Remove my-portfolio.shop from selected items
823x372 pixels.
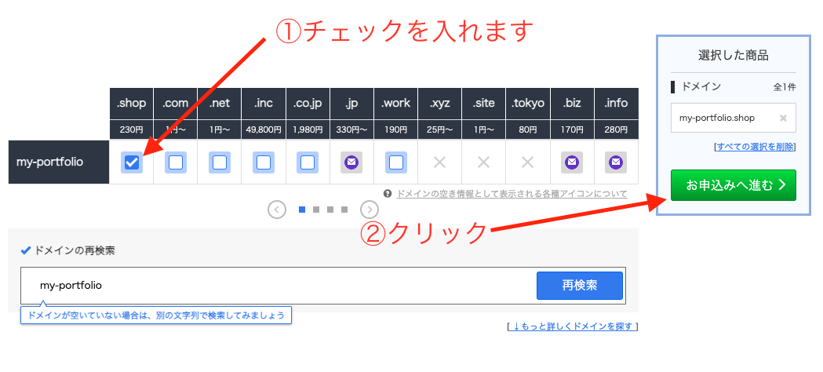tap(783, 118)
